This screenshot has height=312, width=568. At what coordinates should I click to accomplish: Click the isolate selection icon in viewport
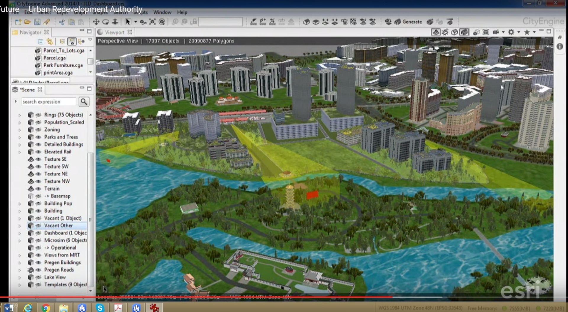[476, 32]
